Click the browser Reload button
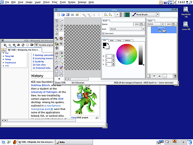The width and height of the screenshot is (193, 145). click(x=23, y=45)
